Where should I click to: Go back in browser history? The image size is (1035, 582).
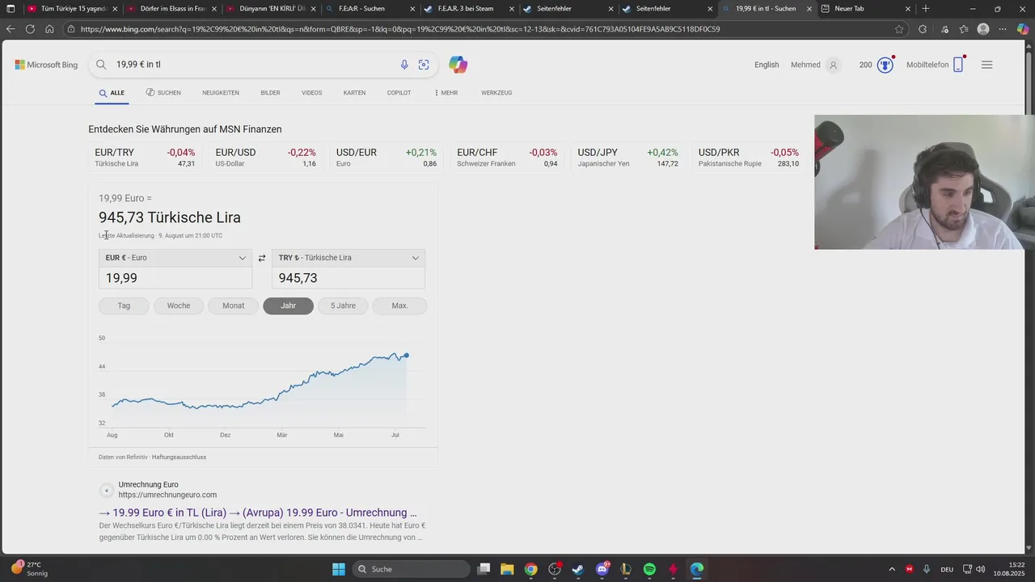(x=11, y=29)
